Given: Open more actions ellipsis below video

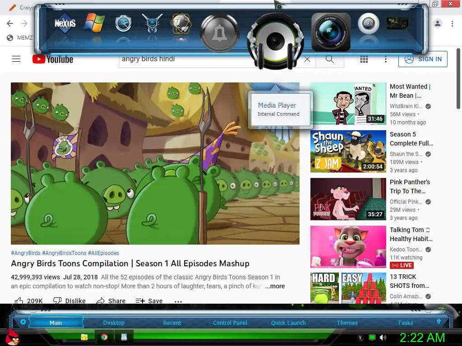Looking at the screenshot, I should tap(178, 301).
